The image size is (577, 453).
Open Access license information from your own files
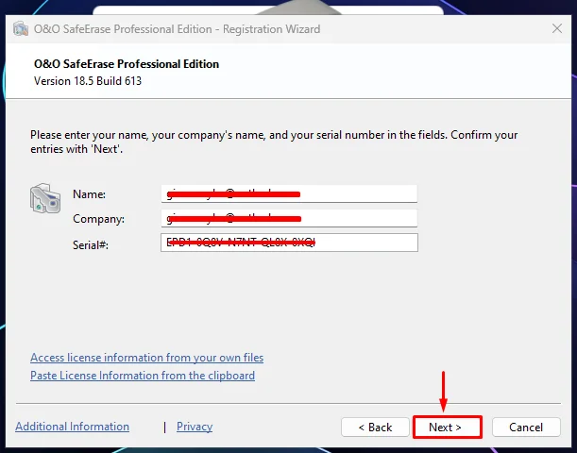(x=146, y=358)
